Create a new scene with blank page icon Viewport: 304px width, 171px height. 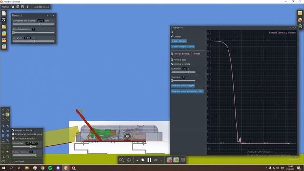pos(4,13)
